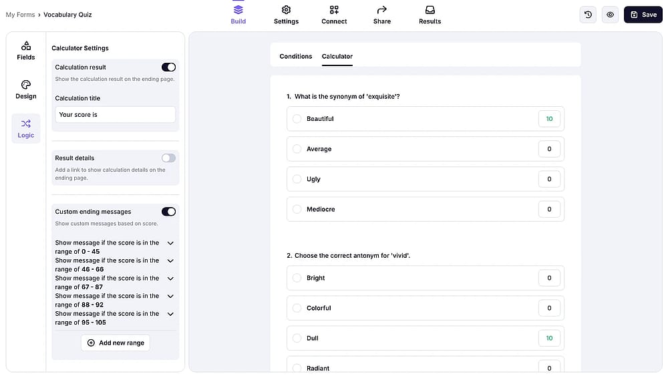Go to the Connect tab
This screenshot has width=668, height=378.
point(334,15)
